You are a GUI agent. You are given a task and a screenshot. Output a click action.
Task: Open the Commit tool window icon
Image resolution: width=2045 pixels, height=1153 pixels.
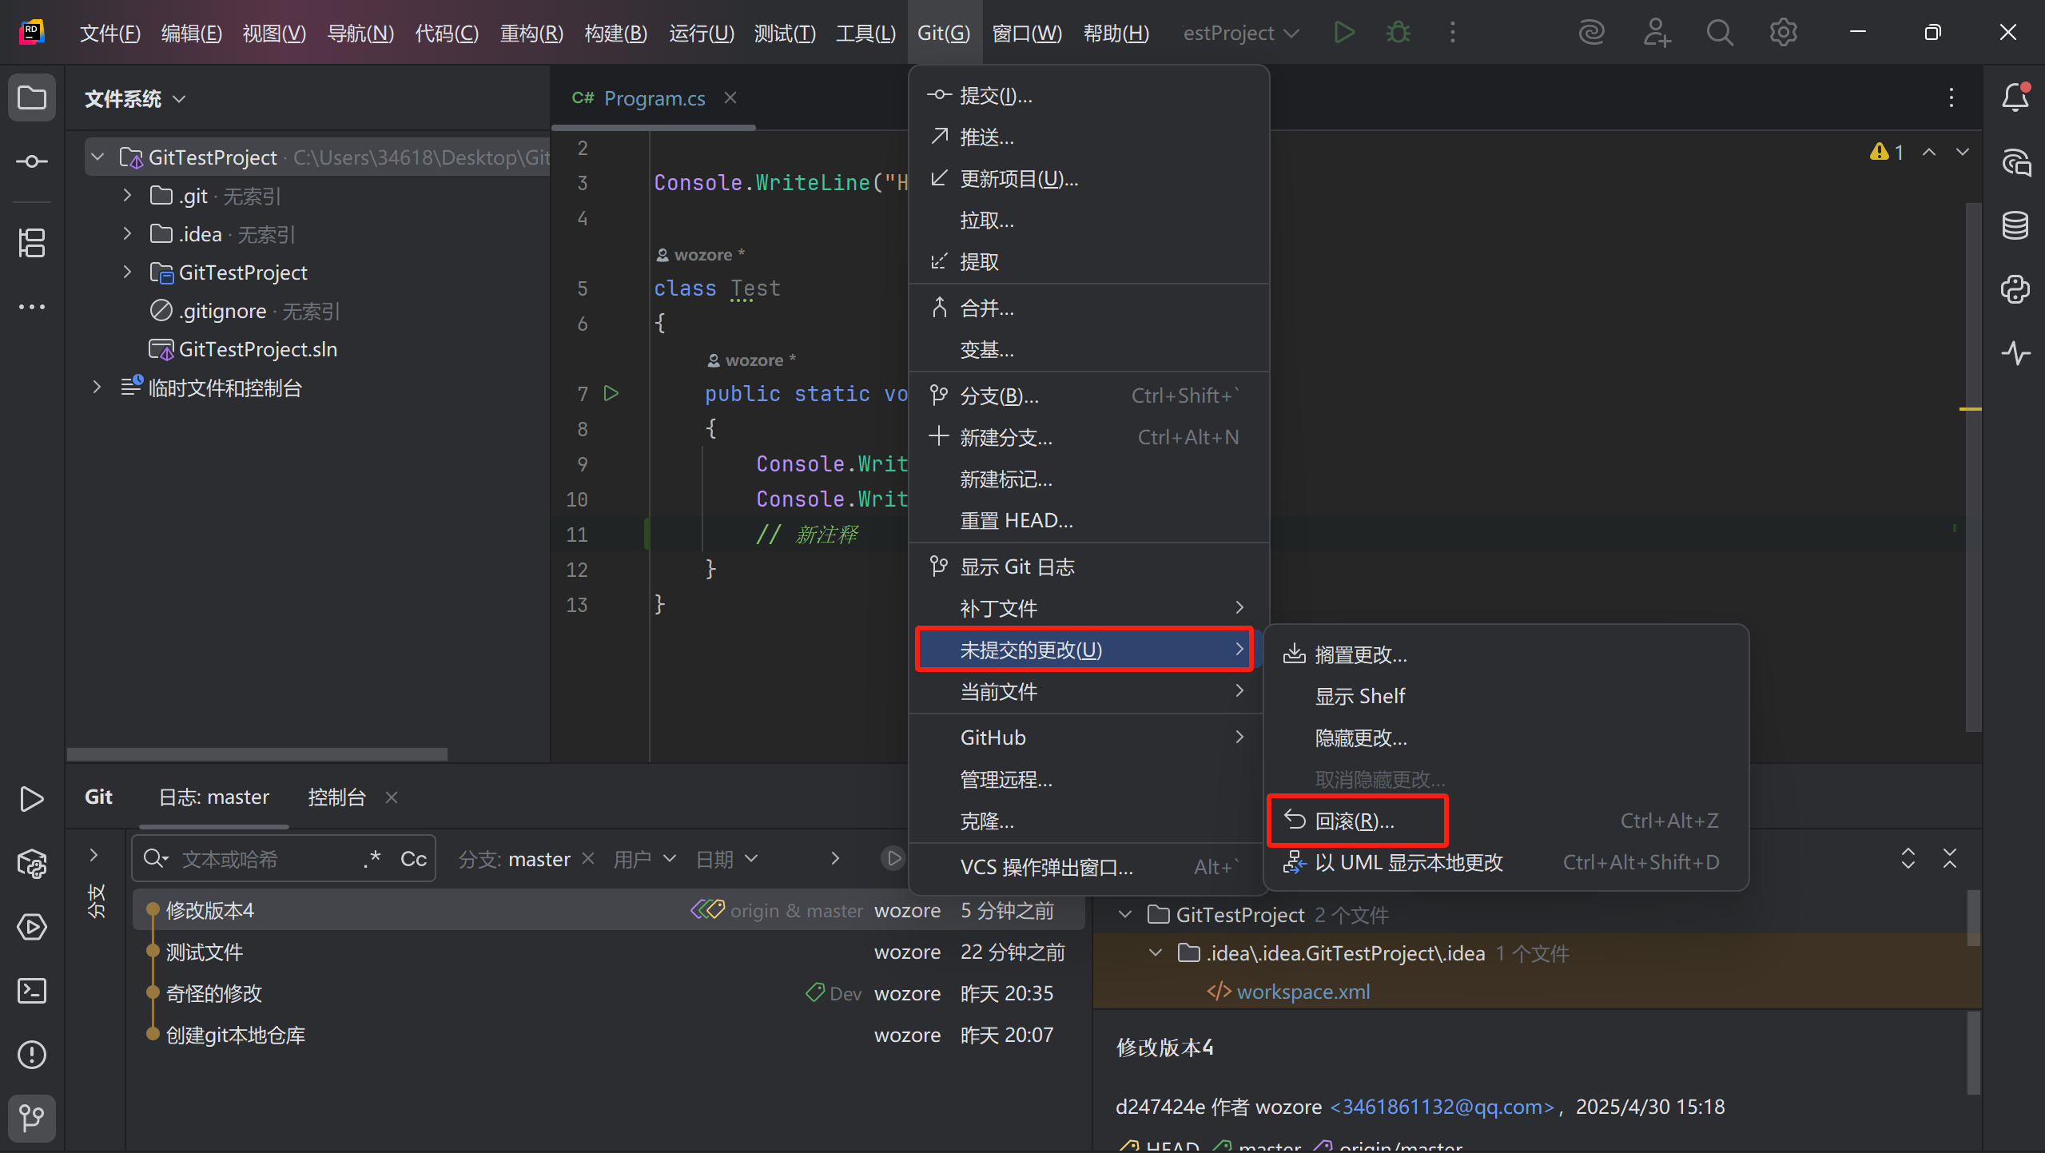32,162
